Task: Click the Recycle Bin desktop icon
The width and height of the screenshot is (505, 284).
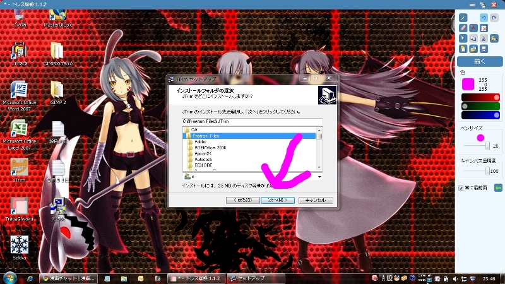Action: (x=20, y=18)
